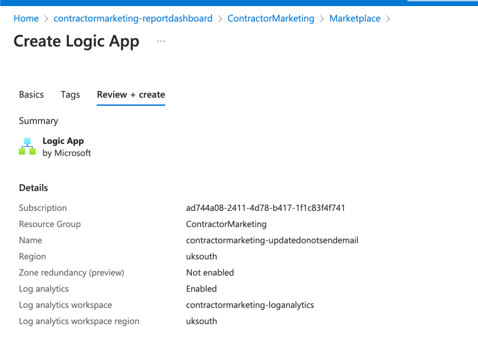Open the ellipsis menu beside Create Logic App
Viewport: 478px width, 349px height.
(161, 41)
